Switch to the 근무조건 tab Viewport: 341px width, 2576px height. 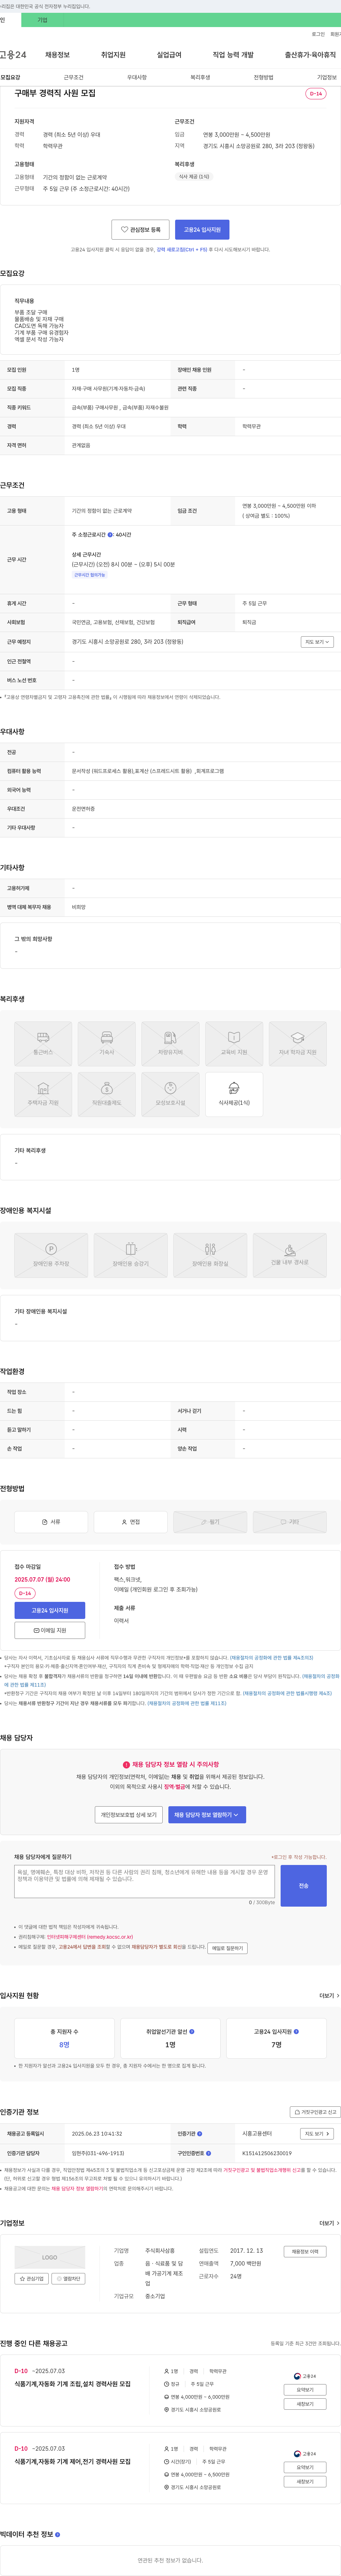pos(74,77)
